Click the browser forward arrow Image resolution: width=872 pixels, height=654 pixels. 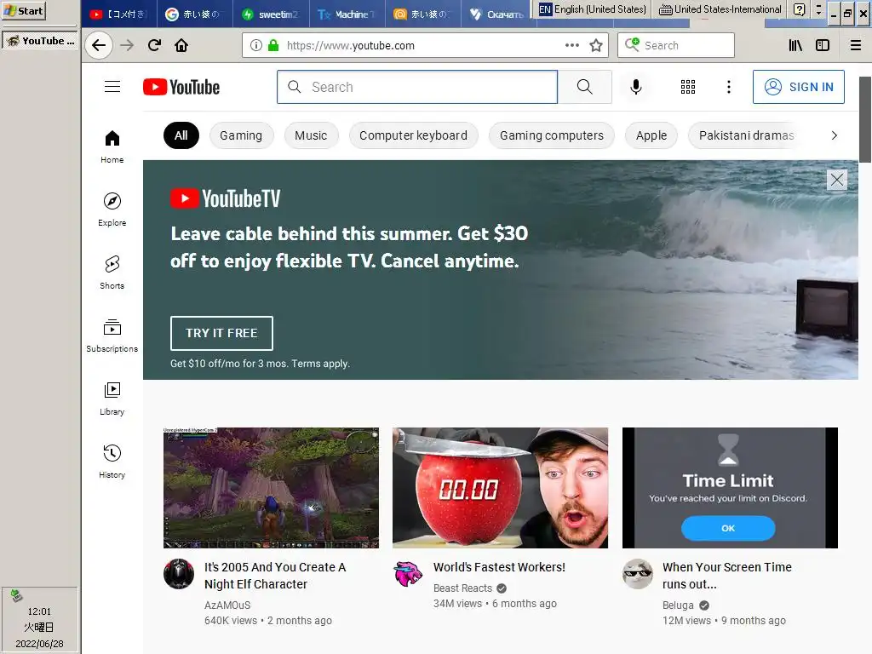pos(128,45)
